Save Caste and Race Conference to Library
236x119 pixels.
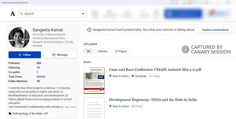[x=119, y=76]
